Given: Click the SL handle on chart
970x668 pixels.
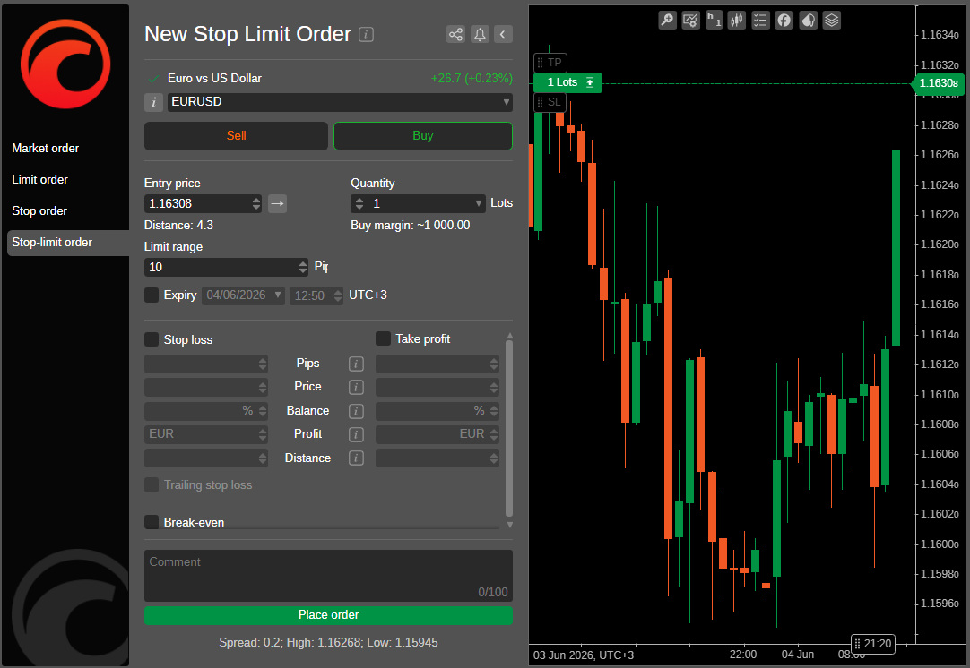Looking at the screenshot, I should pos(550,102).
